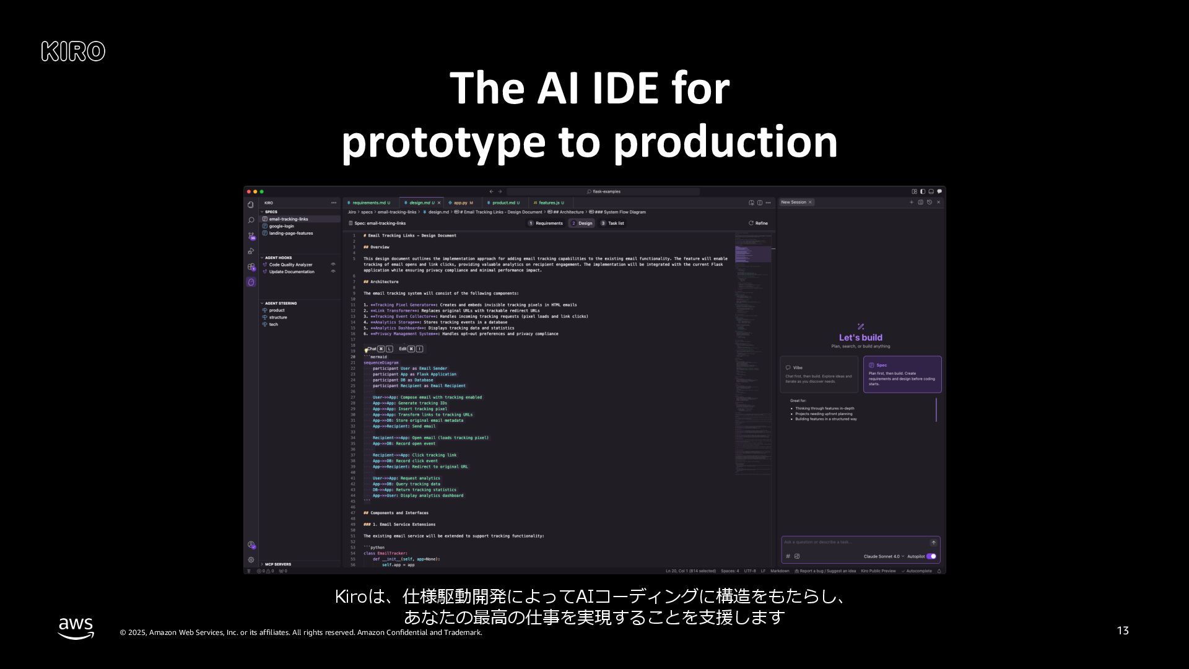
Task: Click the Customize Layout icon in the title bar
Action: (x=914, y=191)
